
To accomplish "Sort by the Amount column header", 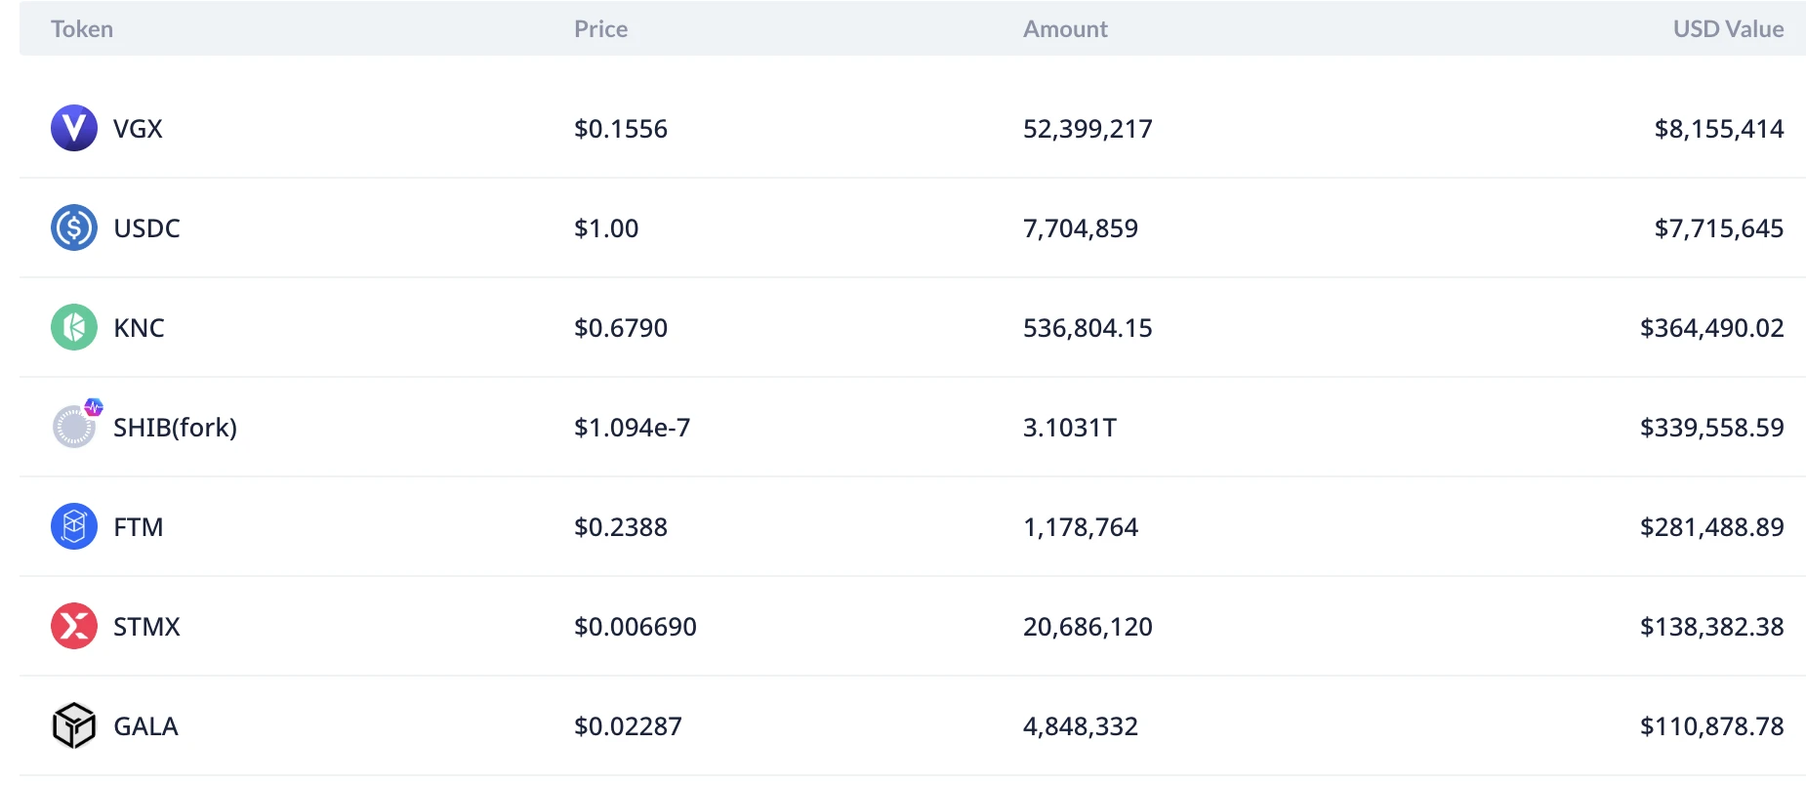I will tap(1065, 29).
